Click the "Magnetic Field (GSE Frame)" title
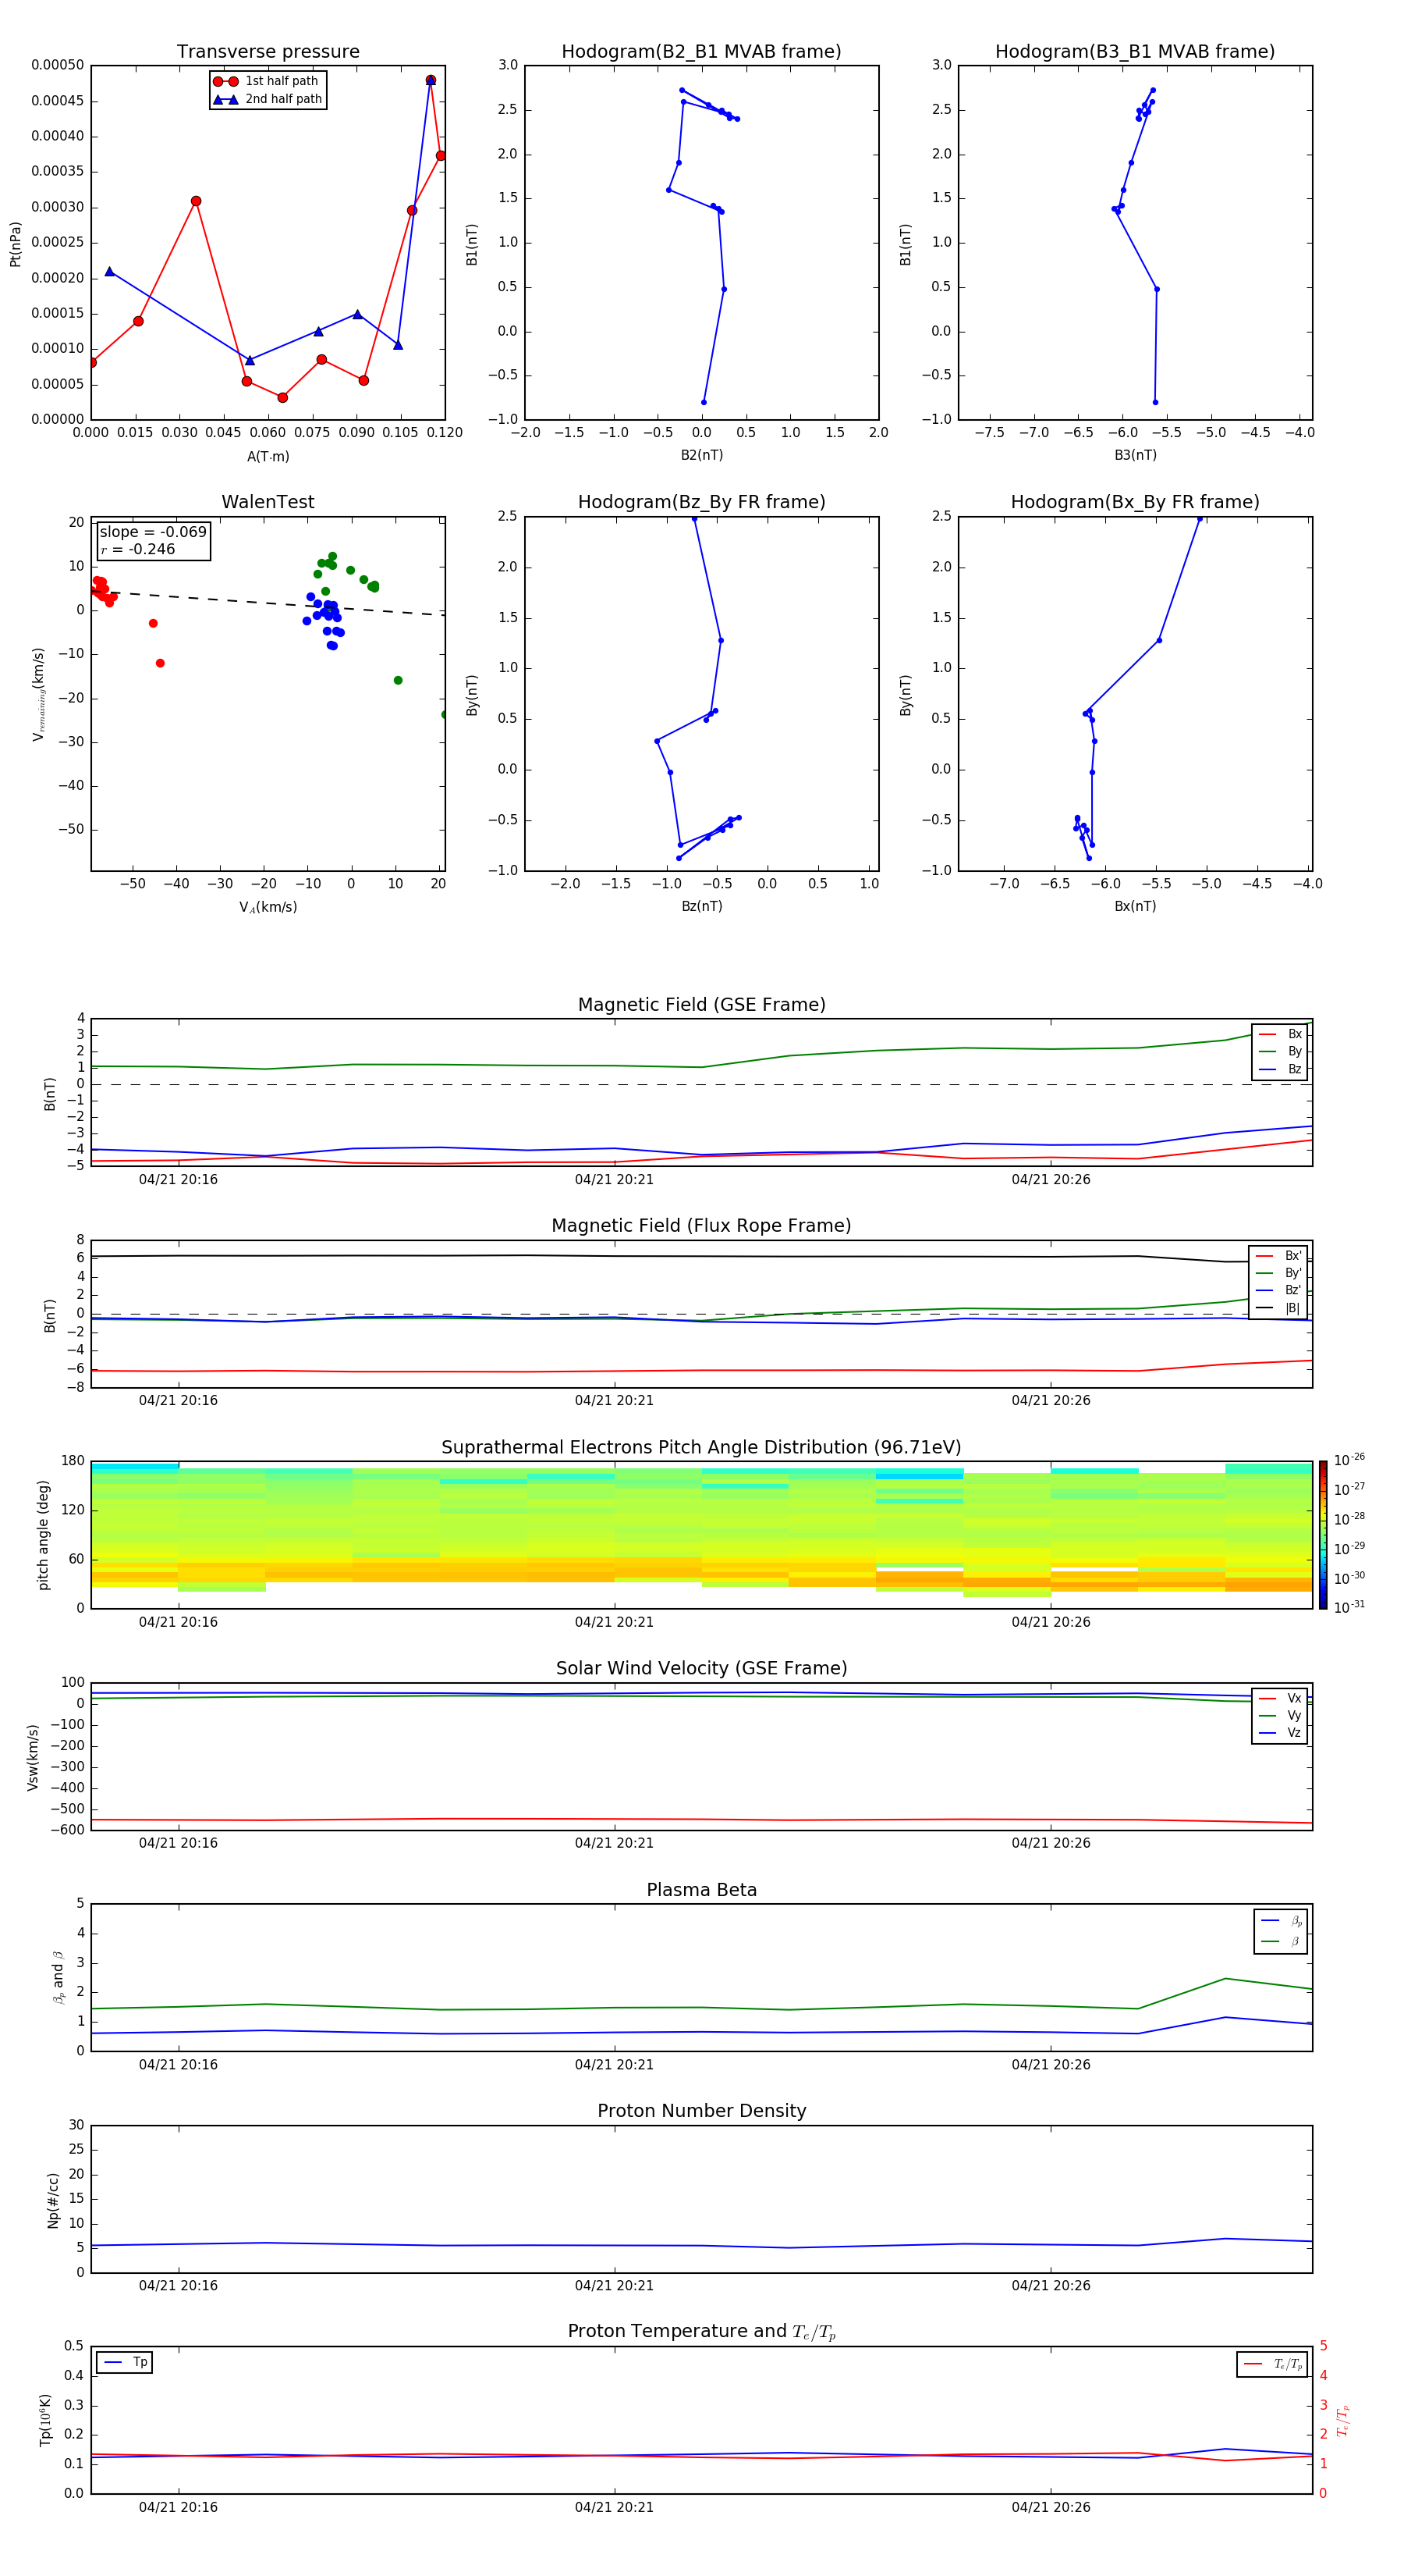The height and width of the screenshot is (2576, 1404). [x=701, y=1005]
